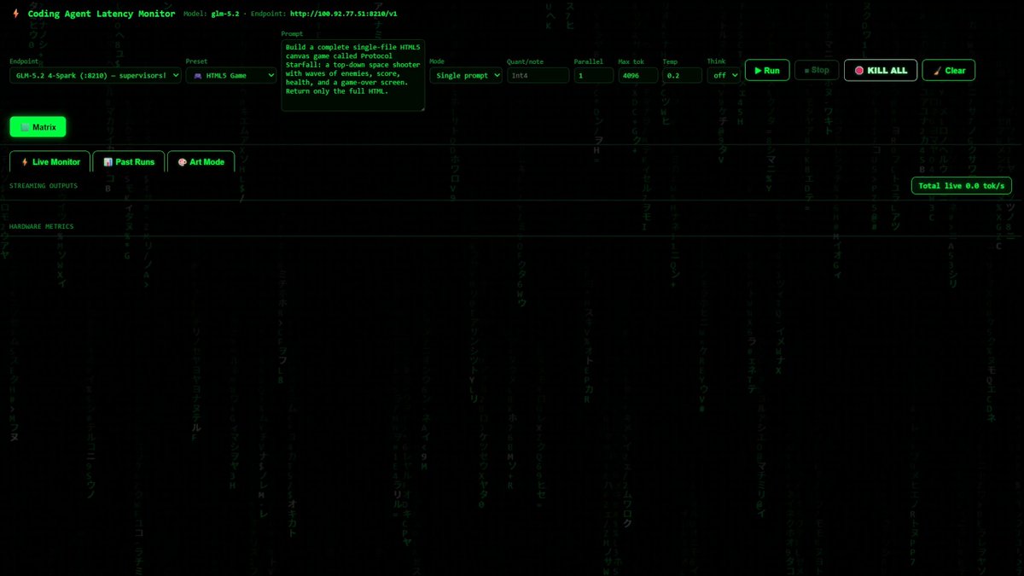Viewport: 1024px width, 576px height.
Task: Click the model name 'glm-5.2' in header
Action: point(225,14)
